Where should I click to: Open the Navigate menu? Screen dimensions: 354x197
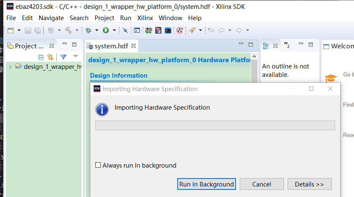(x=51, y=18)
